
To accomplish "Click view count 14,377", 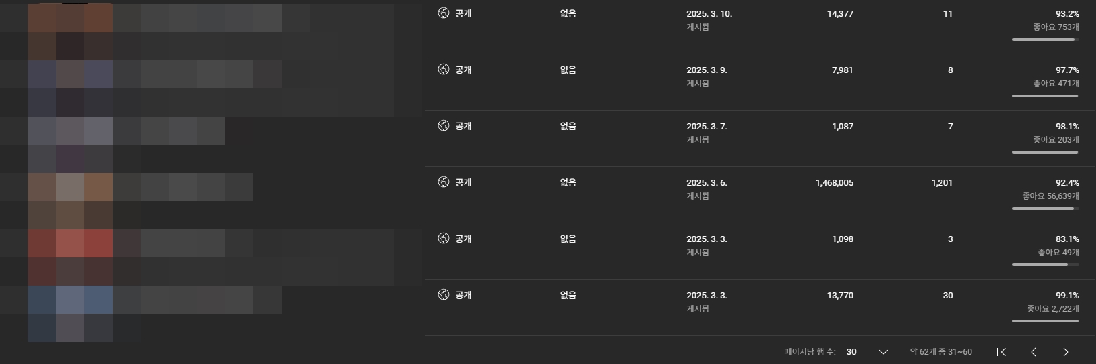I will [x=840, y=13].
